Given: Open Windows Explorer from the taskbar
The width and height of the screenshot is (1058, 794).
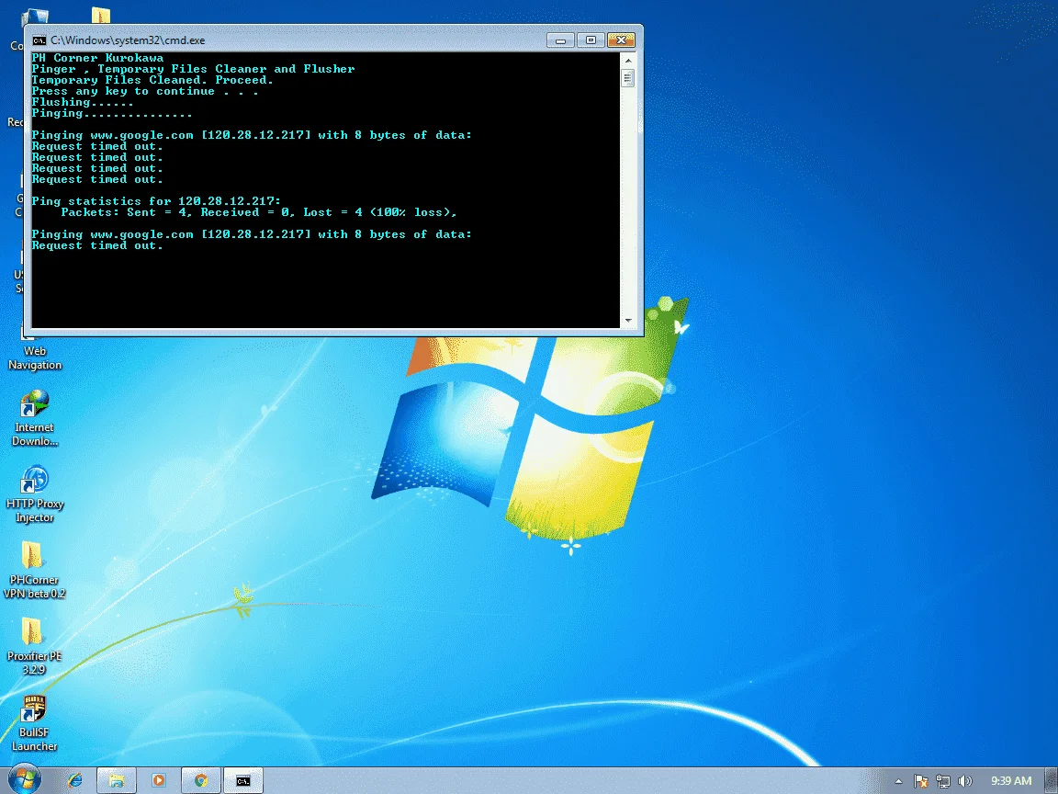Looking at the screenshot, I should 117,780.
